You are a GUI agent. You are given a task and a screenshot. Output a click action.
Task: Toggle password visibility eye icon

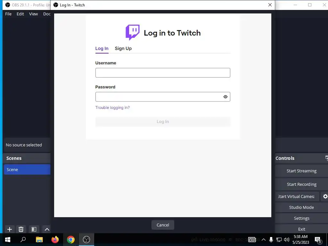pyautogui.click(x=225, y=97)
